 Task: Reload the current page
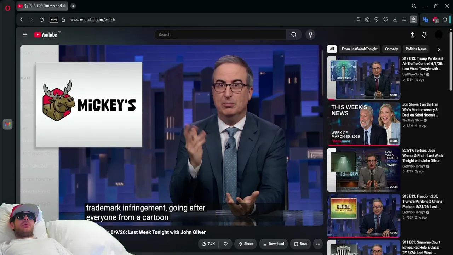pos(41,20)
